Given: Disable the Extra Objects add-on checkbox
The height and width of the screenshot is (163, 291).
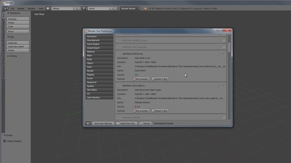Looking at the screenshot, I should point(224,86).
